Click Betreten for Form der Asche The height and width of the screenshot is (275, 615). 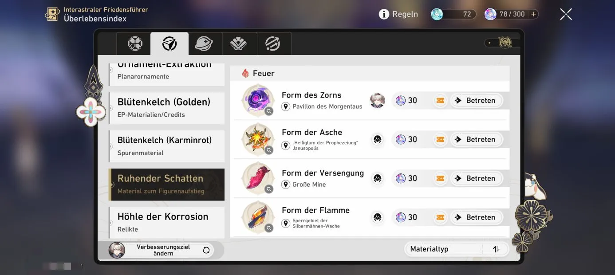(x=477, y=139)
